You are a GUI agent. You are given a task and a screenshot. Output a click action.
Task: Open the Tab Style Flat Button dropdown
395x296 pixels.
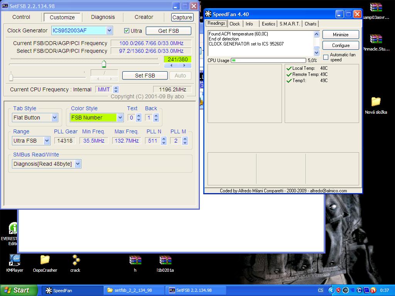(x=54, y=118)
